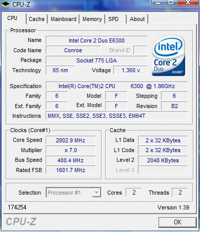The height and width of the screenshot is (232, 200).
Task: Switch to the Mainboard tab
Action: (64, 19)
